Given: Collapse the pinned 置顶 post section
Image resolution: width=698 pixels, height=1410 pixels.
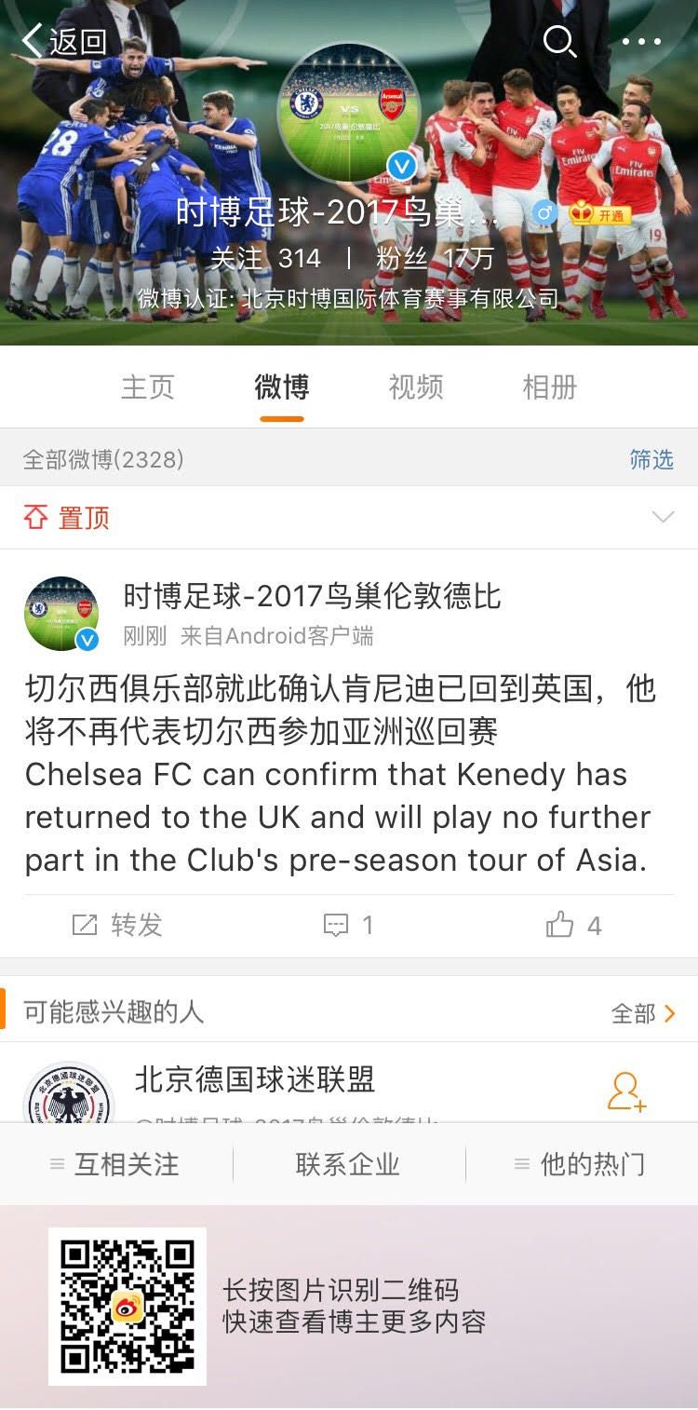Looking at the screenshot, I should pyautogui.click(x=664, y=517).
